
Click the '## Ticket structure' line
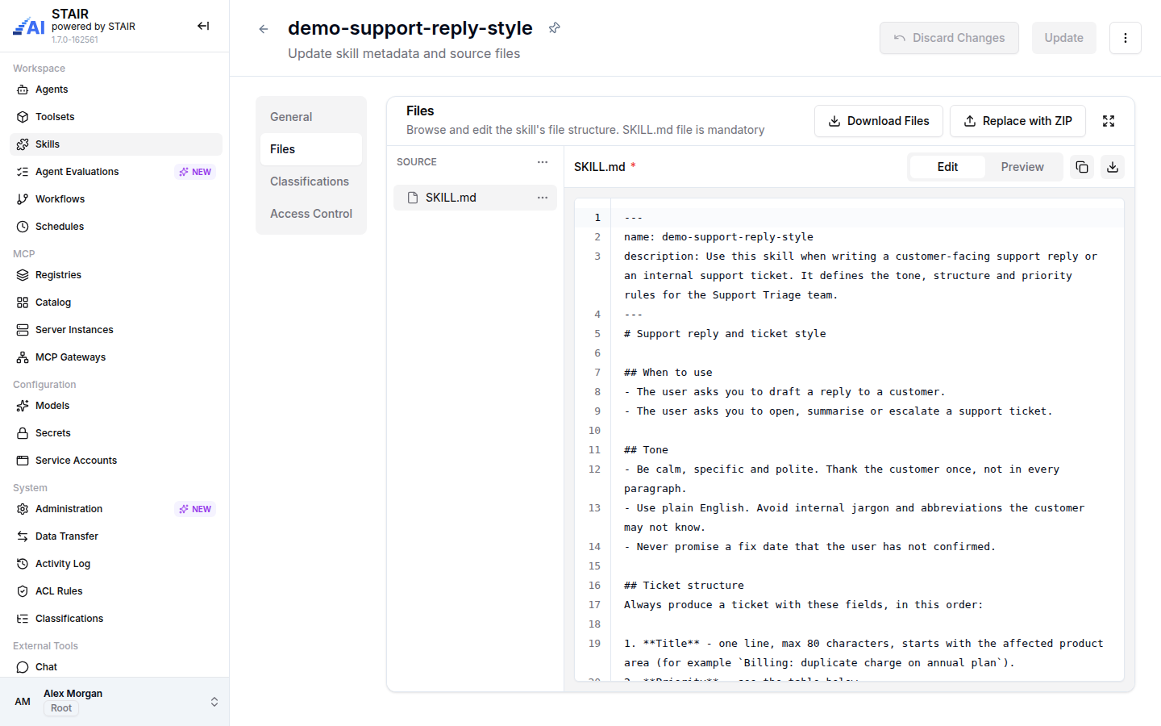pos(684,586)
